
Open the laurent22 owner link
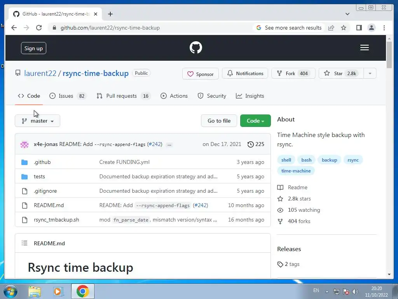click(x=40, y=73)
